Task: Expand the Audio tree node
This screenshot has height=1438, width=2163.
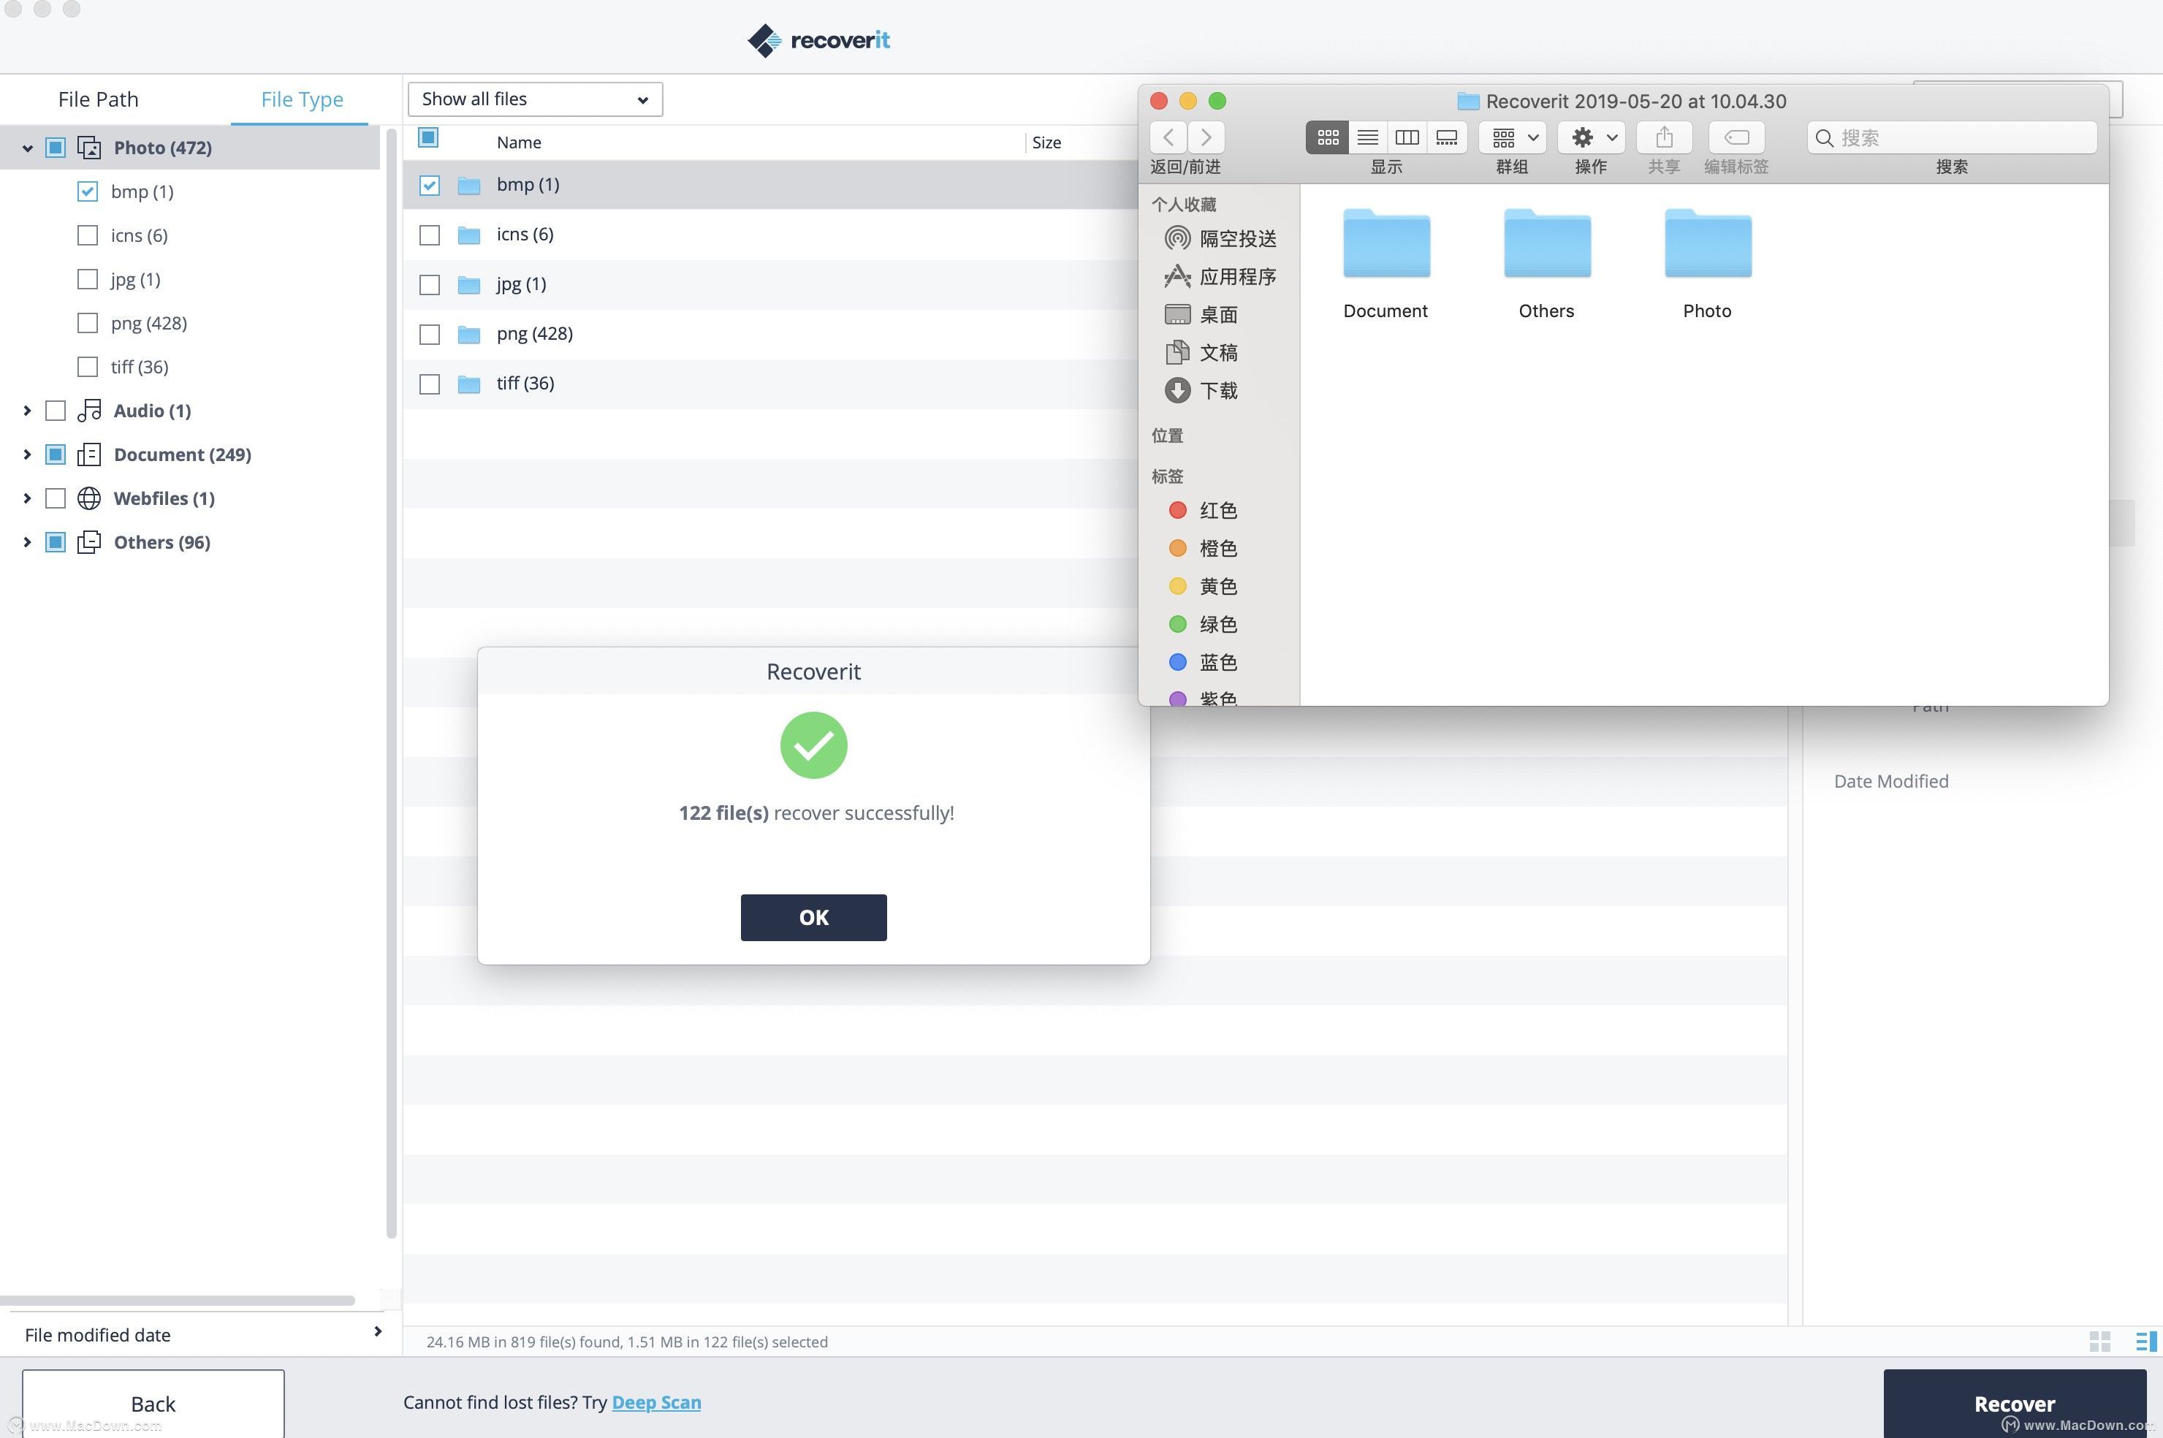Action: pyautogui.click(x=26, y=411)
